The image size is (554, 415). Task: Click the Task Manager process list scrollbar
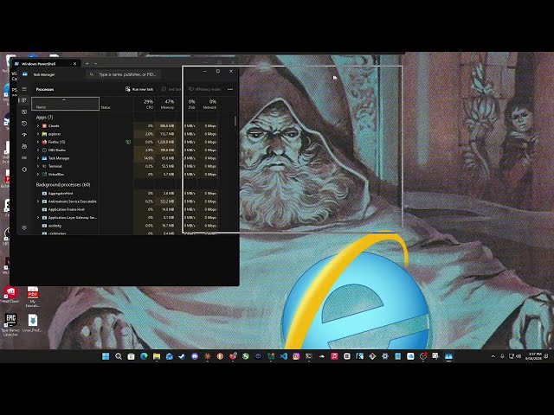tap(235, 121)
